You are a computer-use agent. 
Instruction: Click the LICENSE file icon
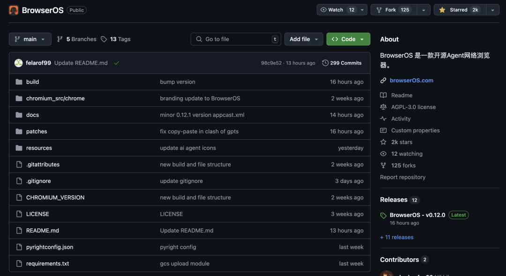tap(19, 214)
